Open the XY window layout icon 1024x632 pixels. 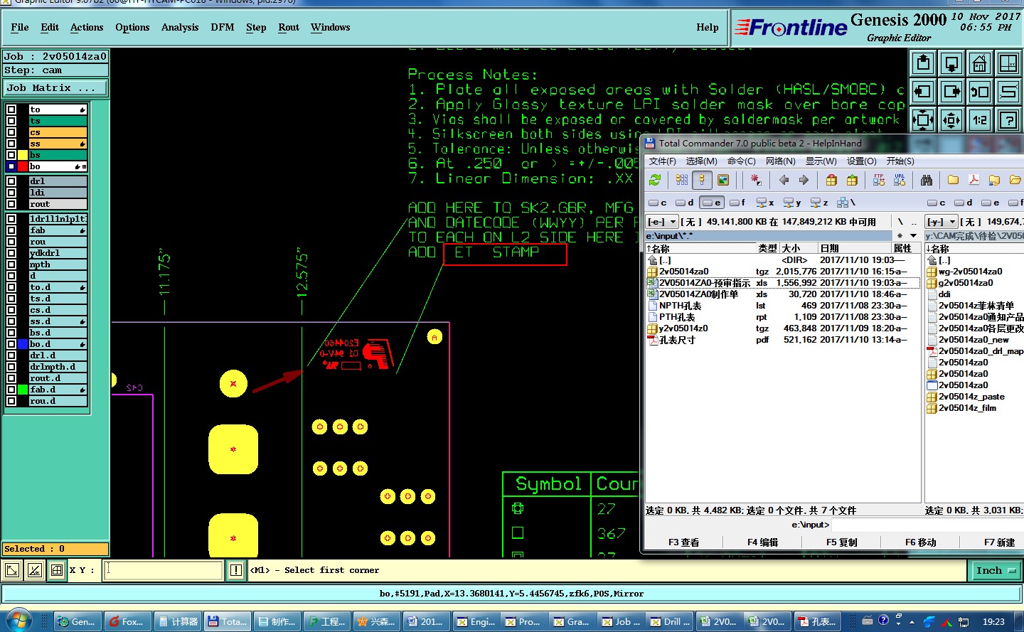(x=1008, y=64)
